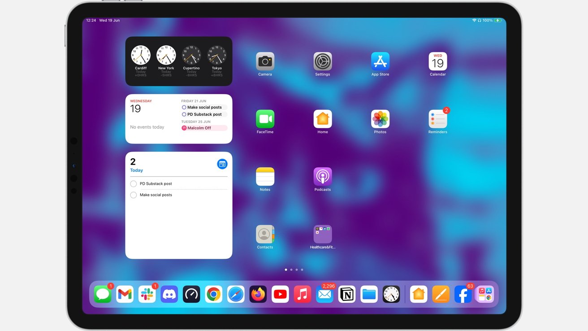Image resolution: width=588 pixels, height=331 pixels.
Task: Tap the Cupertino clock face
Action: coord(191,55)
